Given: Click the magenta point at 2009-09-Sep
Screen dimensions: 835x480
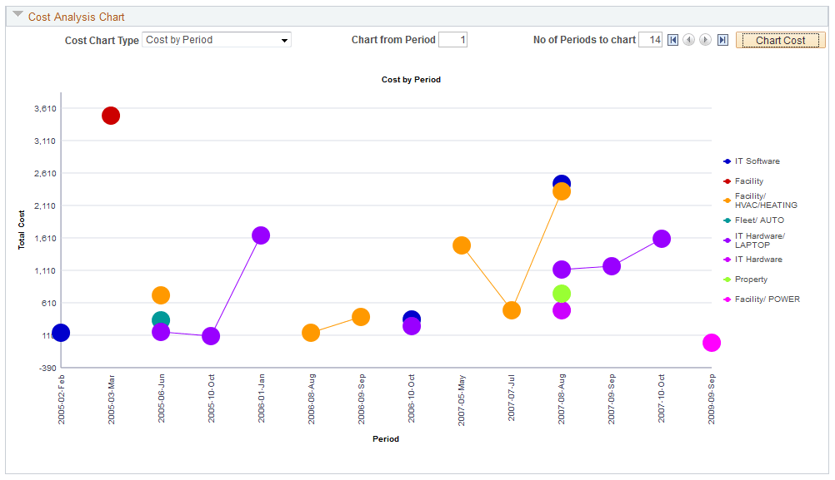Looking at the screenshot, I should coord(712,342).
